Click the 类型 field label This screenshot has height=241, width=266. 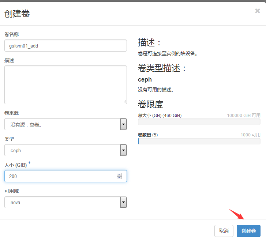(9, 139)
